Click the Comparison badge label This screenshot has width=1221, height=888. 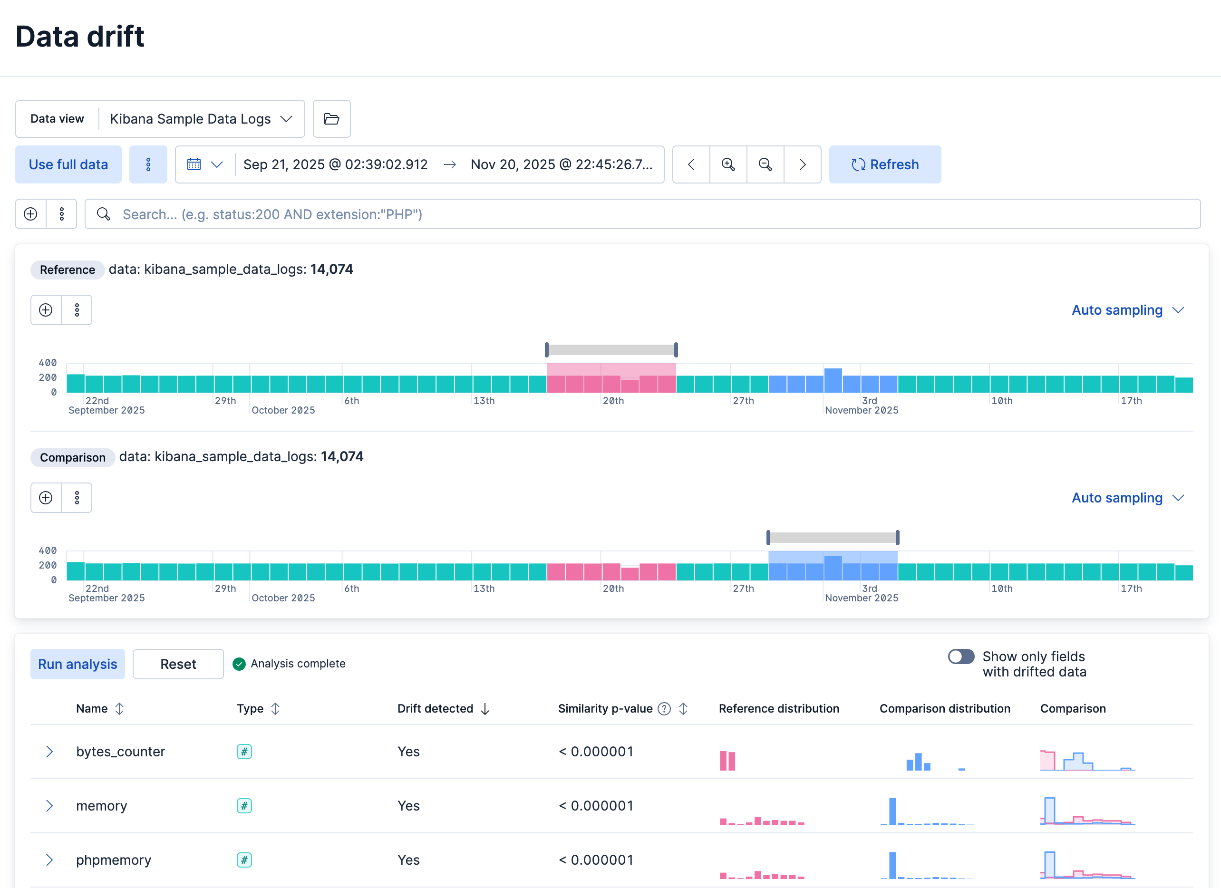(x=73, y=457)
